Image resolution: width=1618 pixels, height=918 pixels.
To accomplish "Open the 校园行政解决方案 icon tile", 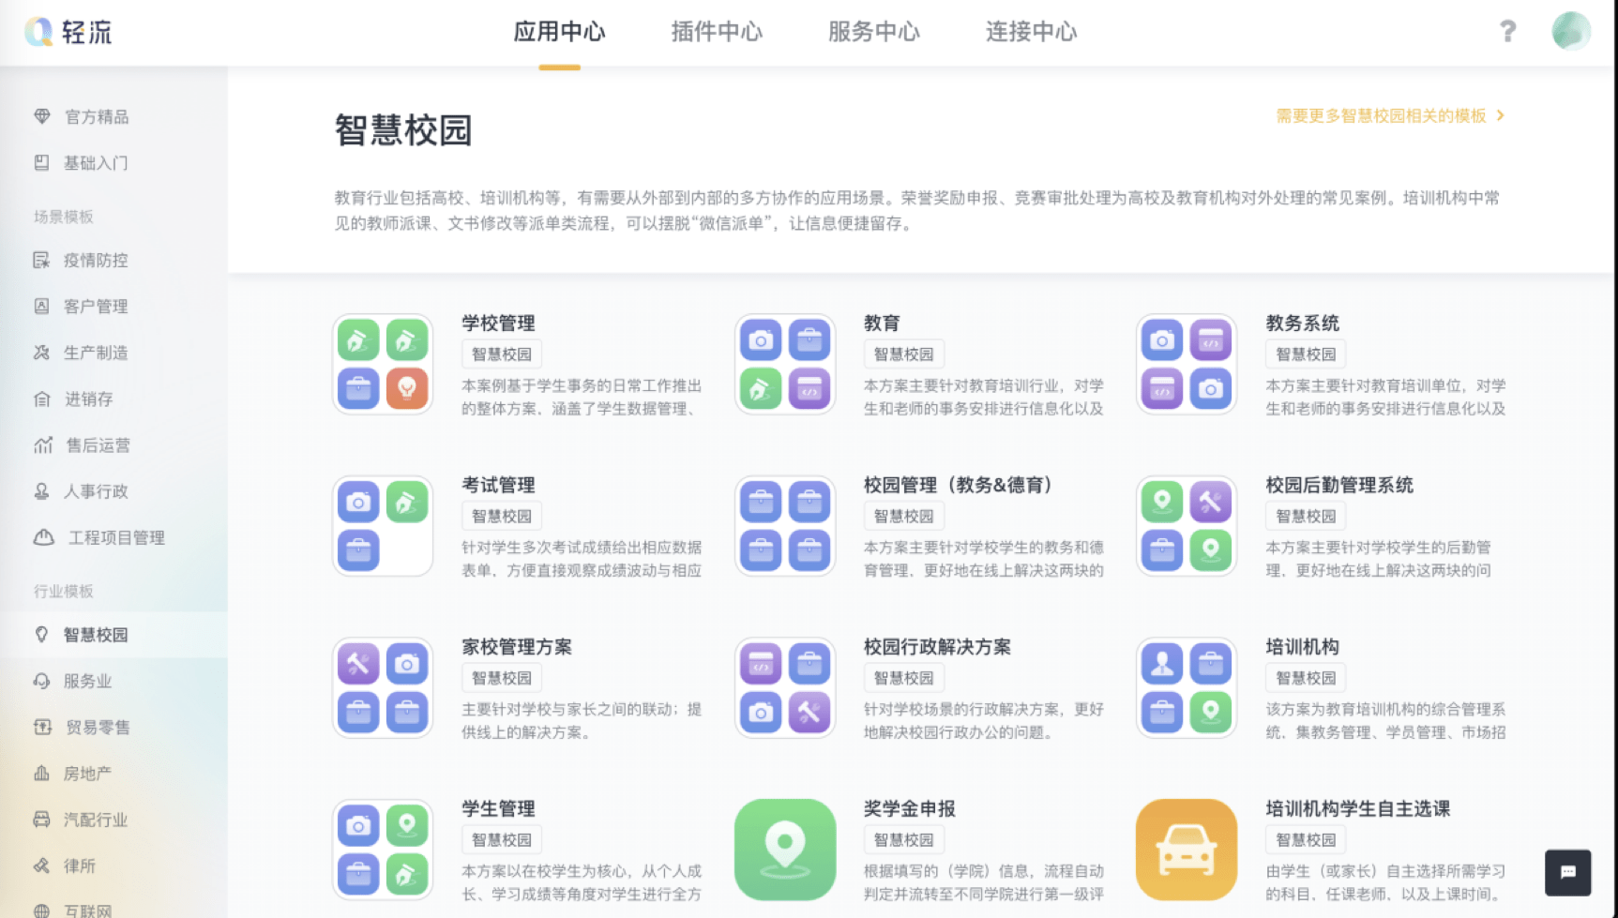I will [785, 688].
